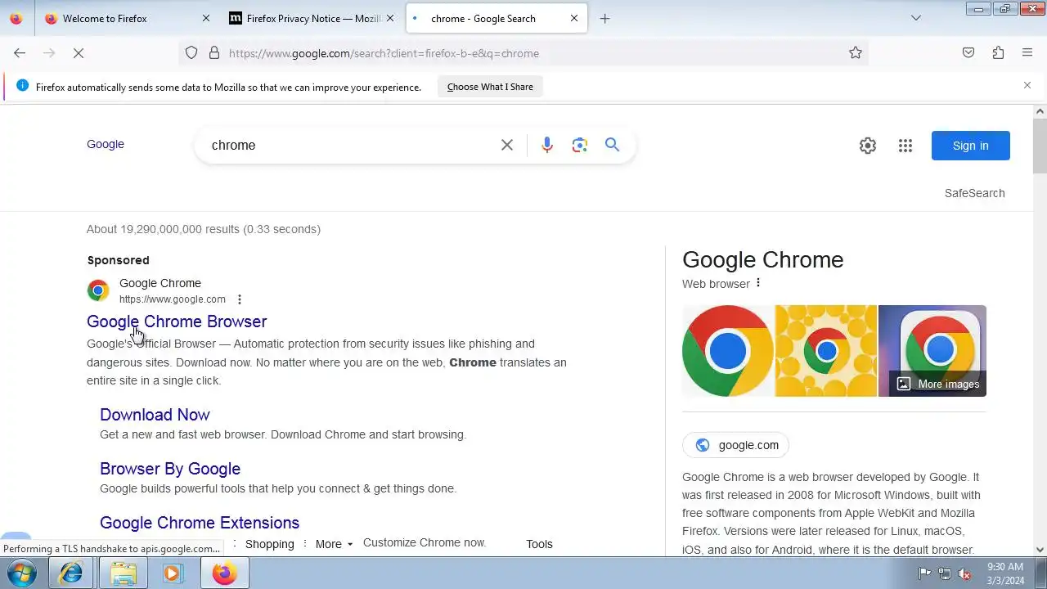The image size is (1047, 589).
Task: Click the page scroll down arrow
Action: coord(1040,550)
